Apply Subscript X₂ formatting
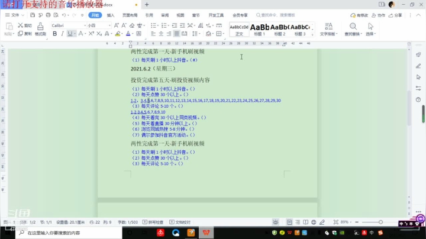This screenshot has height=239, width=426. click(x=99, y=33)
